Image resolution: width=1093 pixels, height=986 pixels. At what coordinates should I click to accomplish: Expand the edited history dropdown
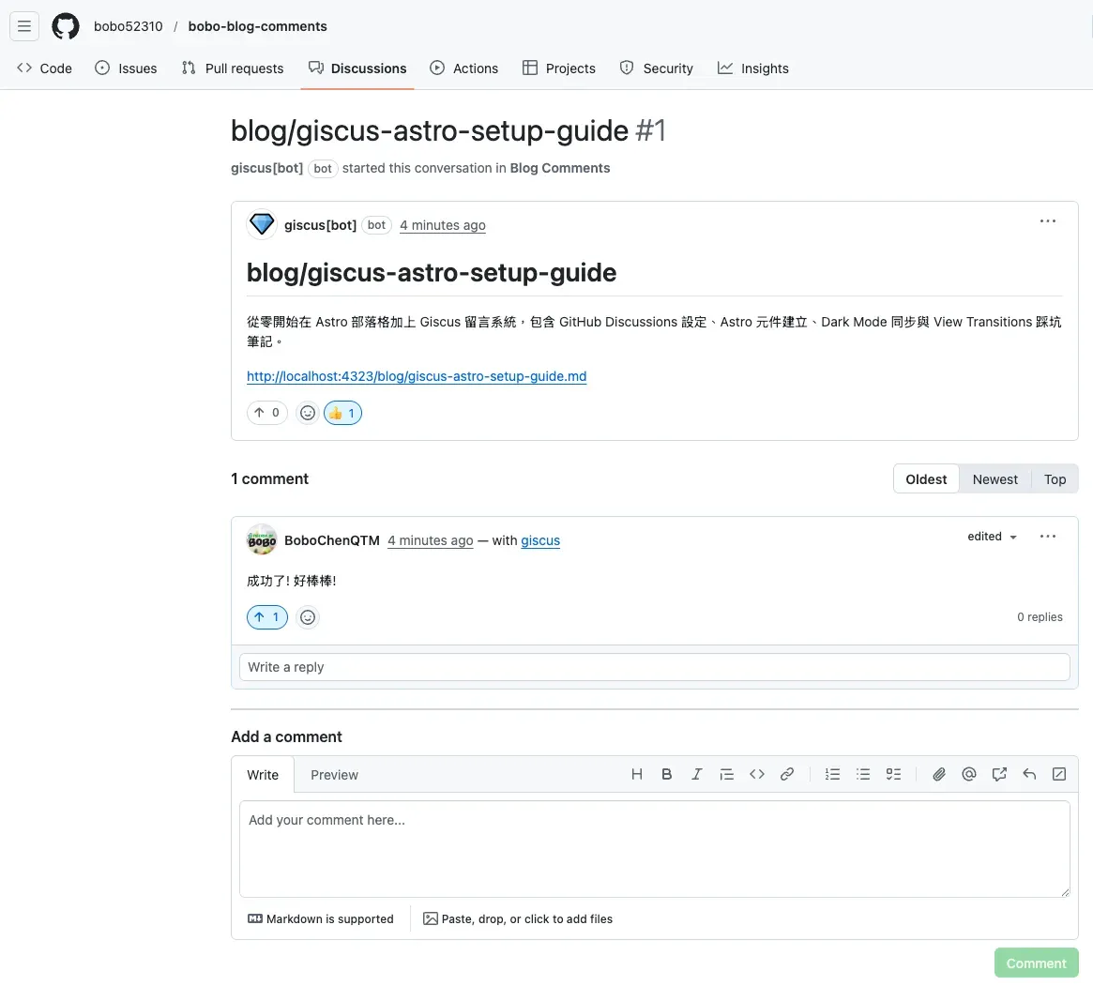coord(992,537)
